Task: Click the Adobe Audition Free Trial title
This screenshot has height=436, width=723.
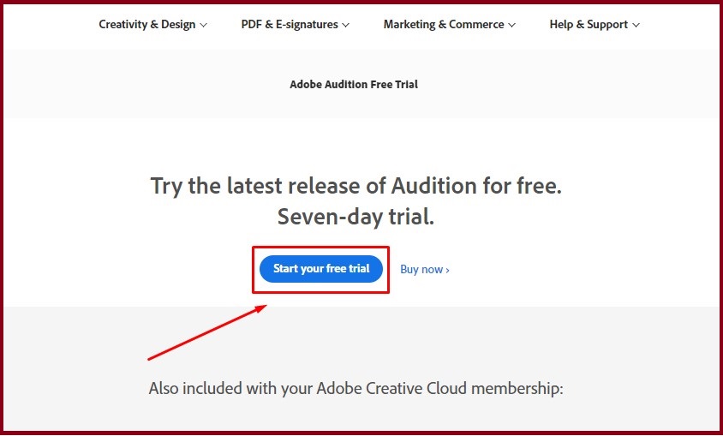Action: [x=354, y=85]
